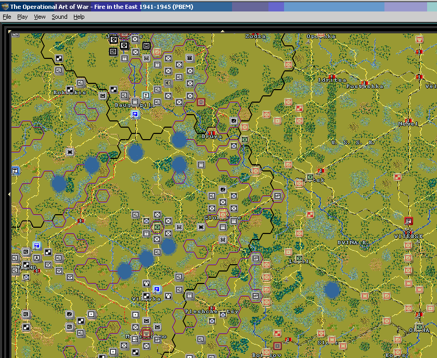Click the "Pleshchenitsy" town label
This screenshot has width=437, height=358.
(212, 311)
